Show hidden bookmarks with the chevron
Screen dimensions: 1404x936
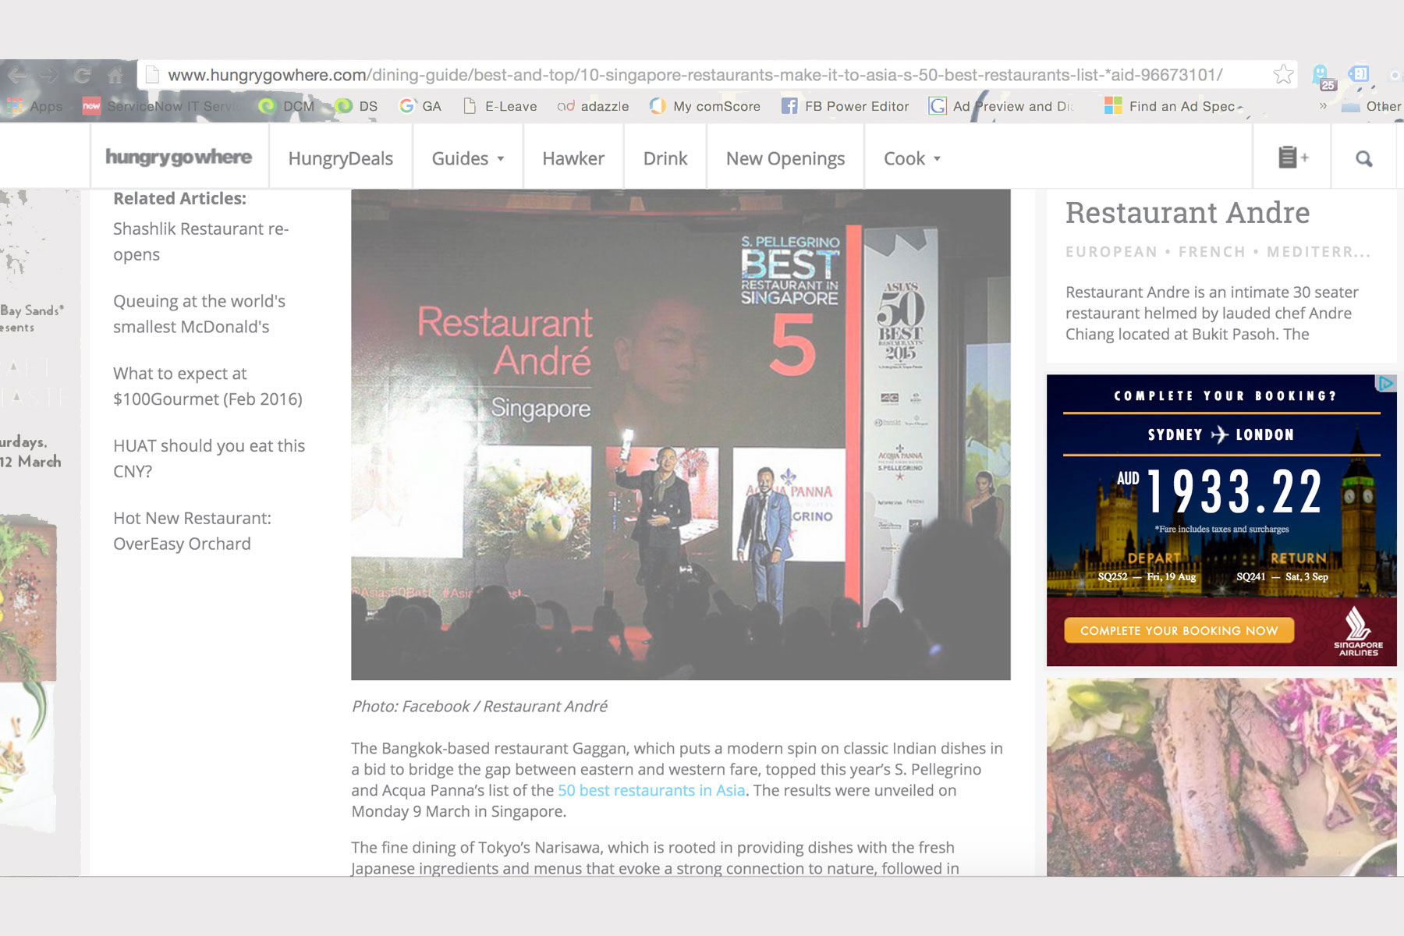pyautogui.click(x=1323, y=106)
